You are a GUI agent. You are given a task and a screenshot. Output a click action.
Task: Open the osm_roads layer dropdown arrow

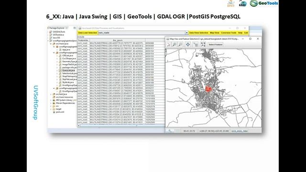coord(186,33)
